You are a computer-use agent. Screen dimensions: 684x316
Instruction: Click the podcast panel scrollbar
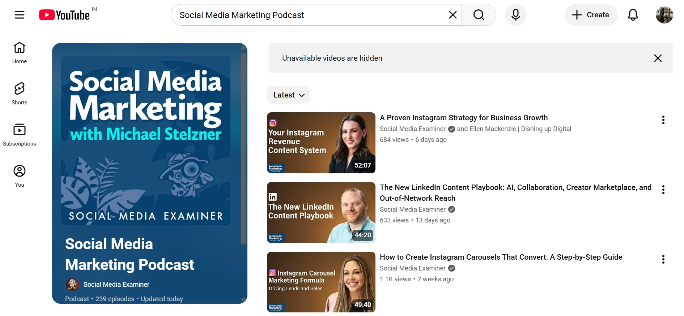coord(243,148)
